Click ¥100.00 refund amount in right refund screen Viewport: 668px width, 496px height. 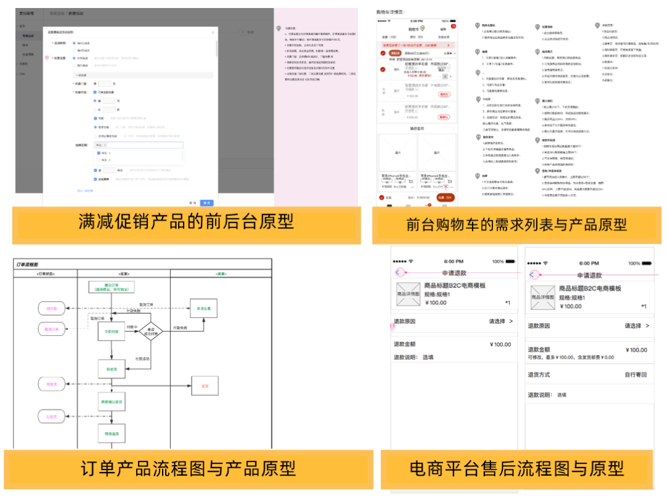[x=636, y=350]
